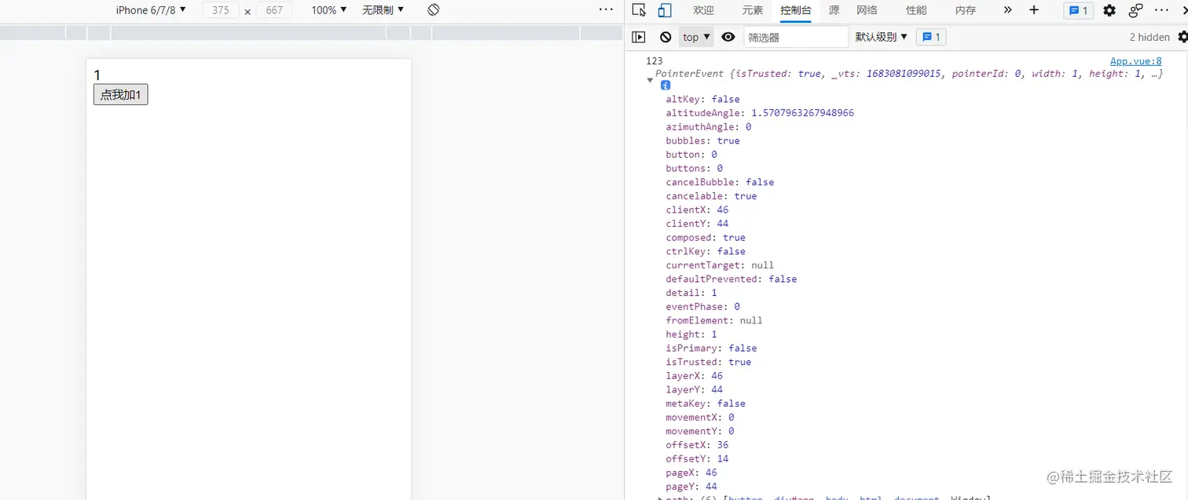
Task: Focus the console filter input field
Action: pyautogui.click(x=796, y=37)
